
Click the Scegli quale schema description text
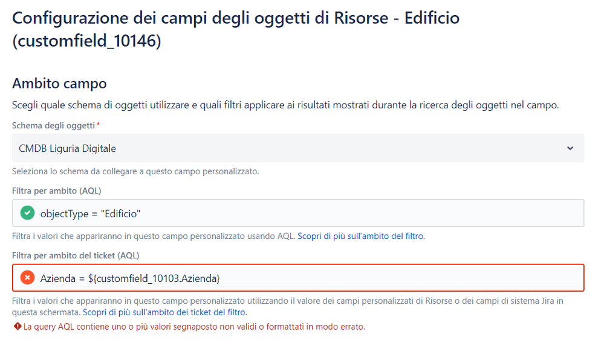285,105
